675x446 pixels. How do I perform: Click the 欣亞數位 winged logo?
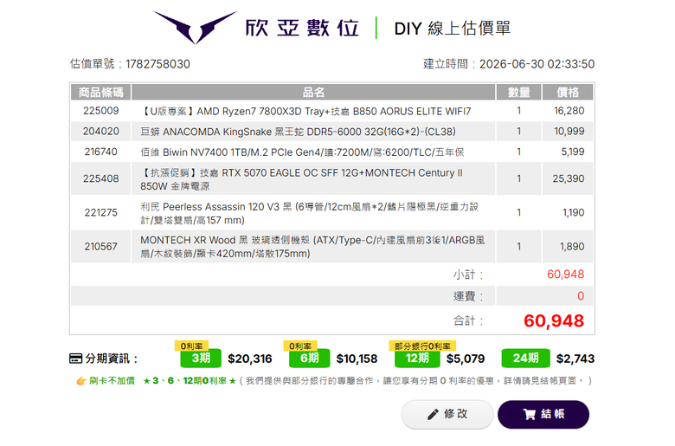click(x=195, y=27)
